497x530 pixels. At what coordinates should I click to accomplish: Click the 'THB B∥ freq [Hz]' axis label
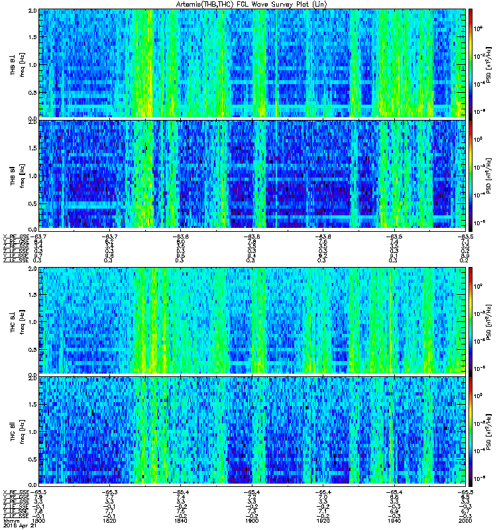point(17,176)
